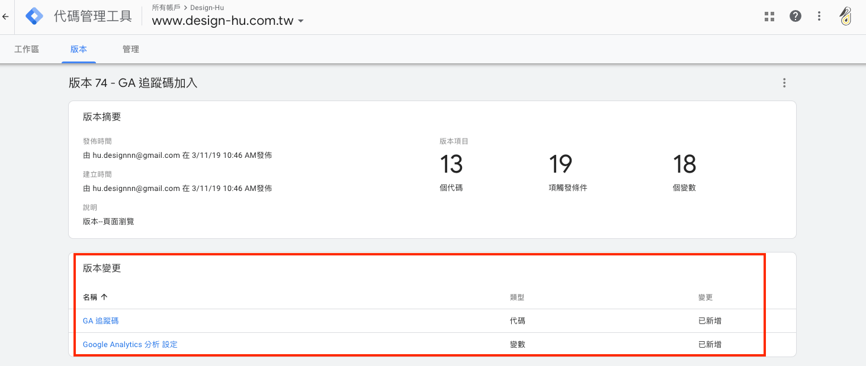The width and height of the screenshot is (866, 366).
Task: Switch to the 工作區 tab
Action: (27, 49)
